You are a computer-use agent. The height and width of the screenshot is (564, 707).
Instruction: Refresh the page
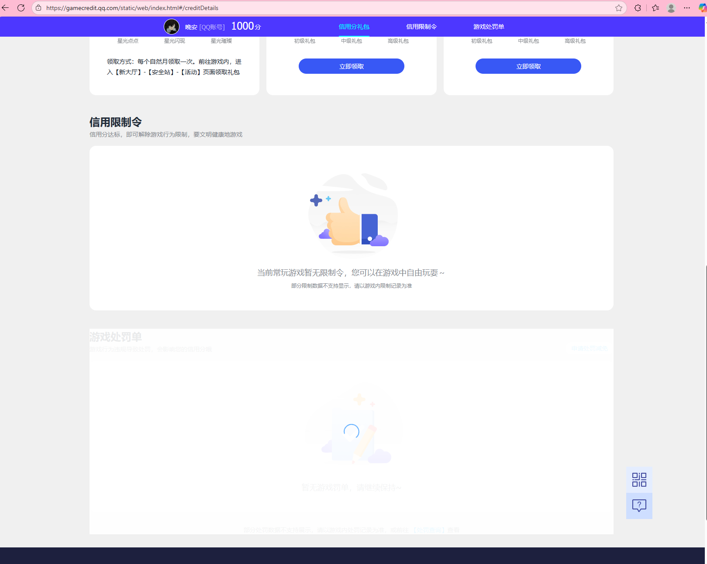(x=21, y=7)
